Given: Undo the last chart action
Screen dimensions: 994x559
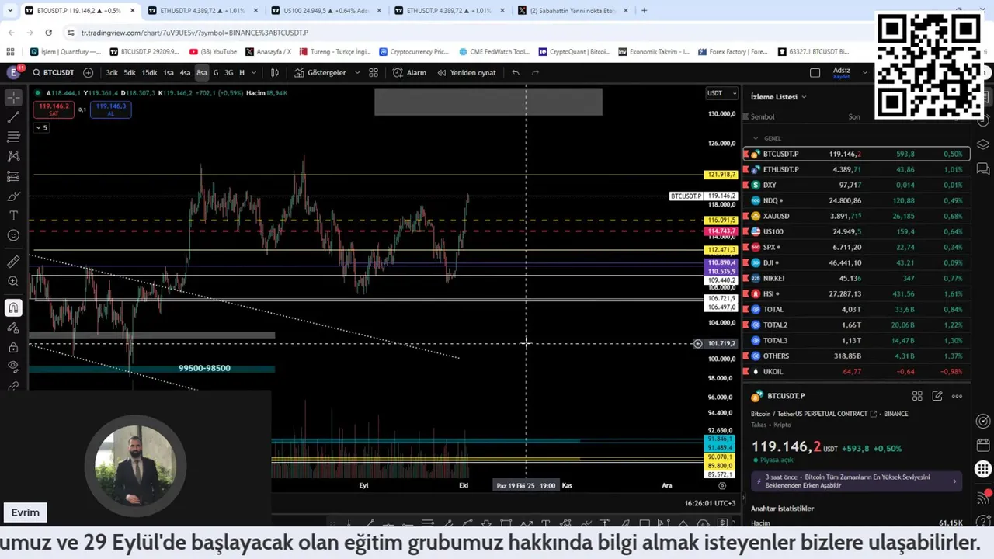Looking at the screenshot, I should 516,72.
